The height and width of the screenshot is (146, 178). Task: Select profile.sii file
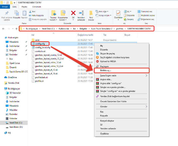click(39, 81)
